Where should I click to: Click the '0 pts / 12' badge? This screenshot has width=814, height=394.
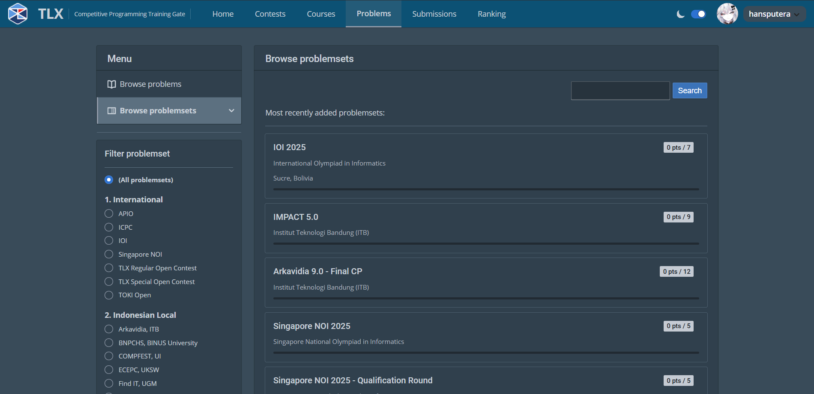pyautogui.click(x=676, y=272)
